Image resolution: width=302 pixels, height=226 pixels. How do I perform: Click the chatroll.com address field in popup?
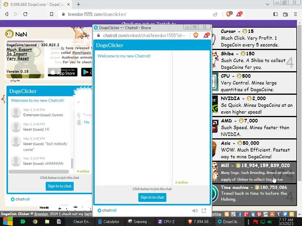(145, 35)
